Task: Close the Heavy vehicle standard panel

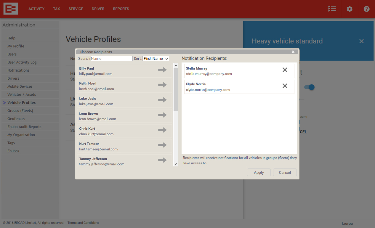Action: tap(361, 41)
